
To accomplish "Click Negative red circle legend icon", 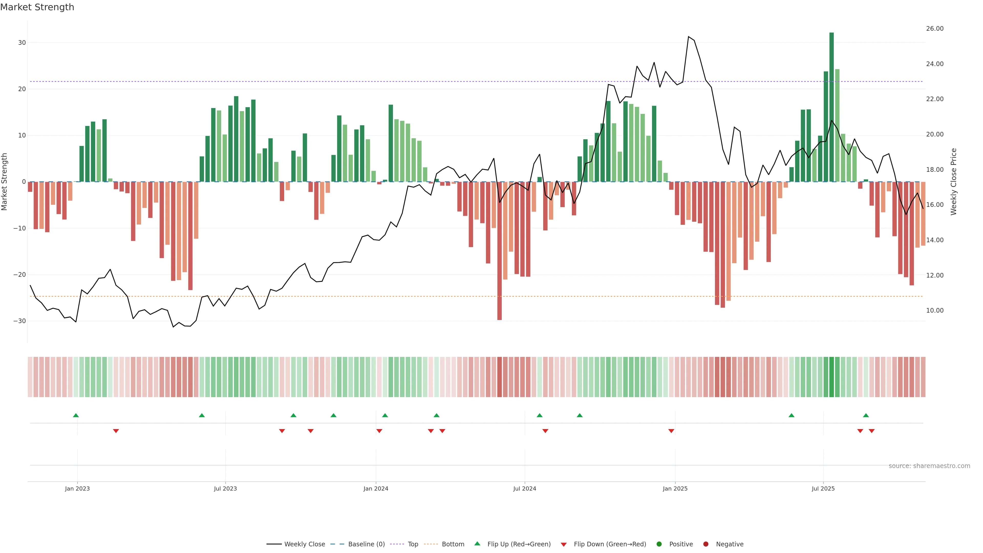I will [706, 544].
